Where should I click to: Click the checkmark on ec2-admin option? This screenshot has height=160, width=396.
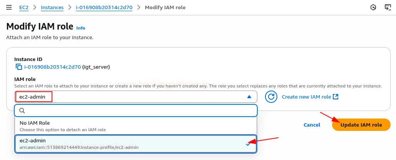(248, 144)
